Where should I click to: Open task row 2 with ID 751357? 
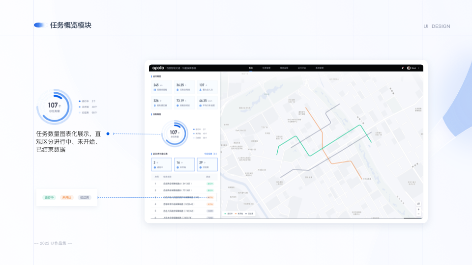point(184,190)
